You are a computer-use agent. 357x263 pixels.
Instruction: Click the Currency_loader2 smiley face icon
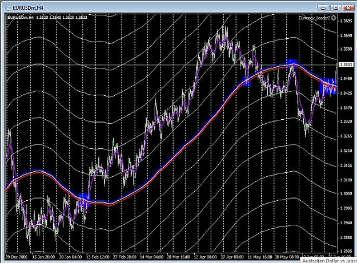pos(334,18)
